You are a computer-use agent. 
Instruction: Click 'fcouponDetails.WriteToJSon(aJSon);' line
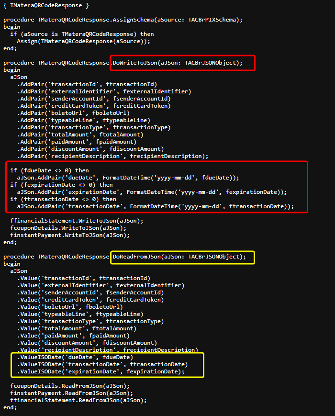68,228
